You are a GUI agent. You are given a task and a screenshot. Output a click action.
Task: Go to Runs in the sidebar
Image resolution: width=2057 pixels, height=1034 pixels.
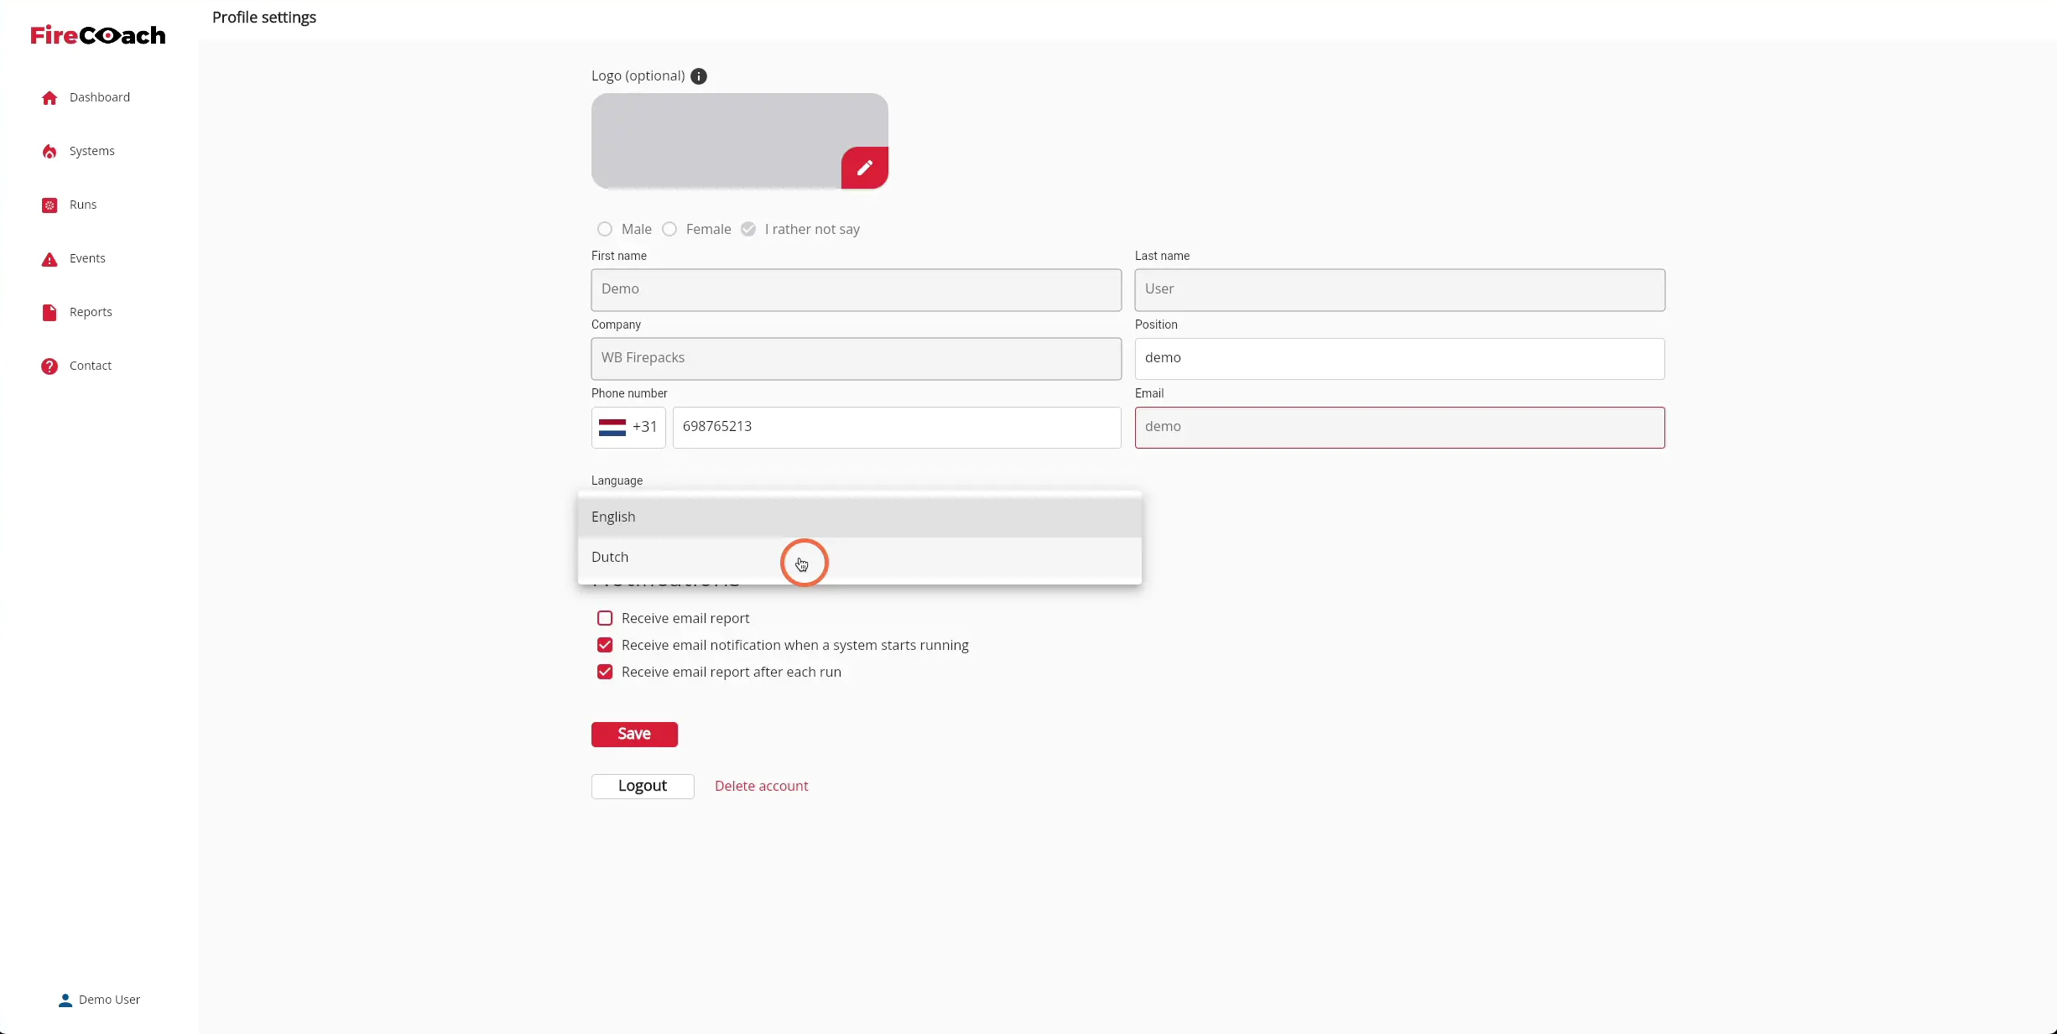[x=83, y=205]
